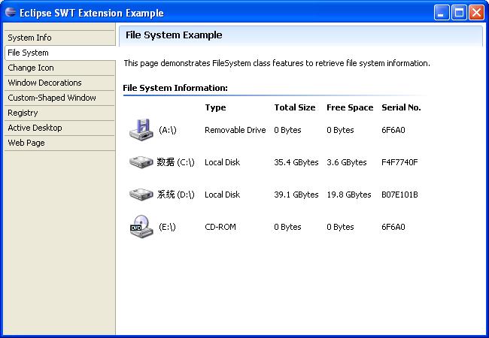
Task: Minimize the Eclipse SWT Extension window
Action: click(442, 13)
